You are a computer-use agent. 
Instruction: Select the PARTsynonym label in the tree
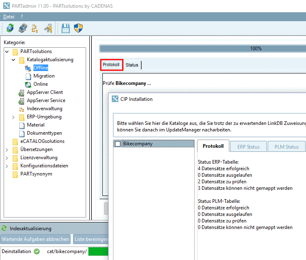coord(36,174)
